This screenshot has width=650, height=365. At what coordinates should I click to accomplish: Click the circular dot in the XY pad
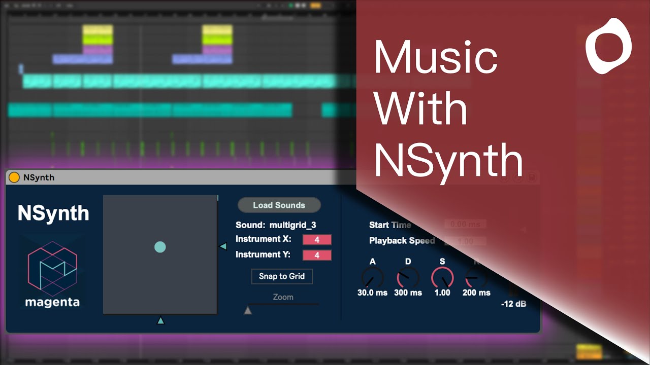coord(160,247)
